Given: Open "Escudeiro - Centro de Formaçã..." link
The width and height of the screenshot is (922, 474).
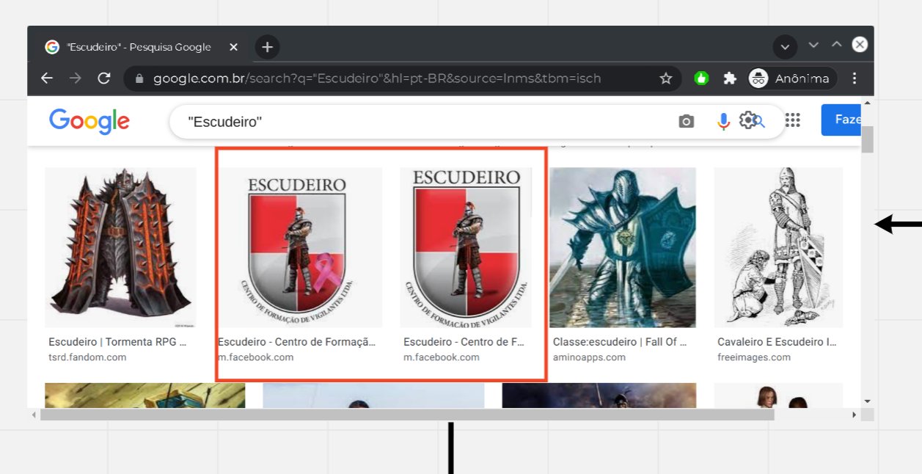Looking at the screenshot, I should [x=296, y=342].
